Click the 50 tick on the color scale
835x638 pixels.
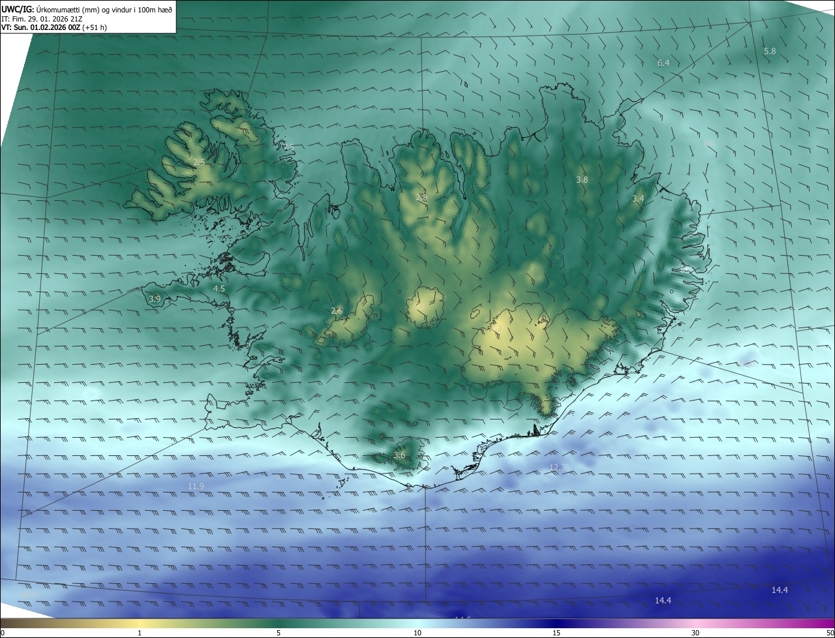click(x=830, y=633)
